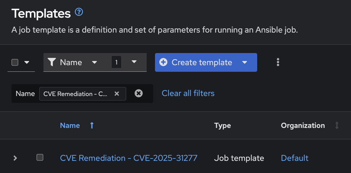The width and height of the screenshot is (351, 173).
Task: Clear the Name filter group with circled X
Action: (x=139, y=93)
